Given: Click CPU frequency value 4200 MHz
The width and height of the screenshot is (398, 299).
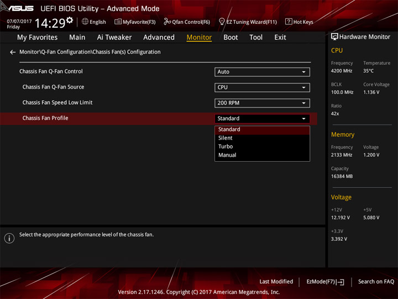Looking at the screenshot, I should point(342,71).
